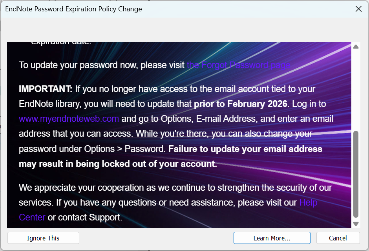Viewport: 369px width, 251px height.
Task: Click scrollbar track above the thumb
Action: click(356, 90)
